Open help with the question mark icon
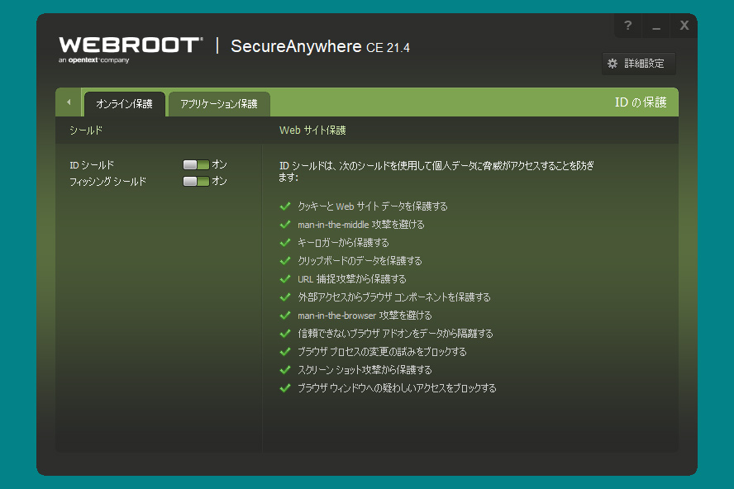734x489 pixels. coord(628,25)
